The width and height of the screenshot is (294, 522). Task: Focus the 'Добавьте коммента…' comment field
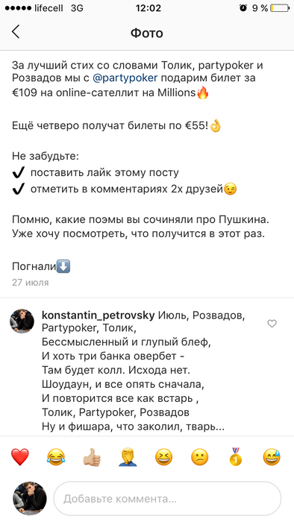167,499
